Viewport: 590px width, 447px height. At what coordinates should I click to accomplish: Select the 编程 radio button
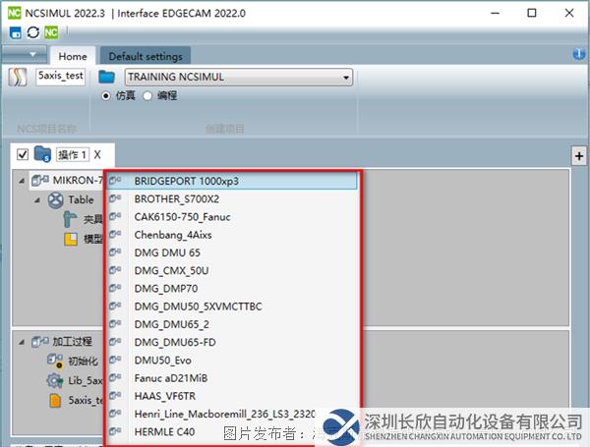click(x=148, y=95)
